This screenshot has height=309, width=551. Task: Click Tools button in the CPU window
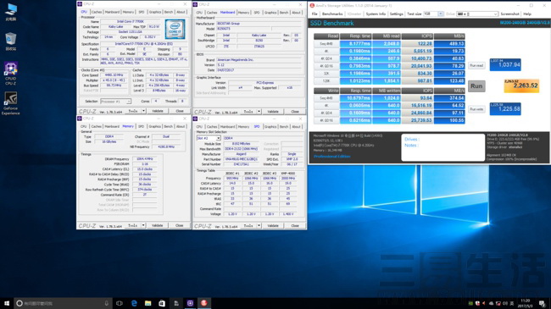point(133,111)
